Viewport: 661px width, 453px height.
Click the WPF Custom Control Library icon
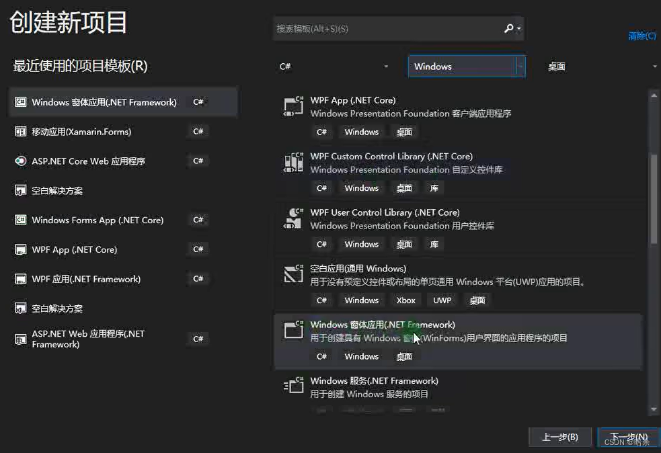pos(293,163)
